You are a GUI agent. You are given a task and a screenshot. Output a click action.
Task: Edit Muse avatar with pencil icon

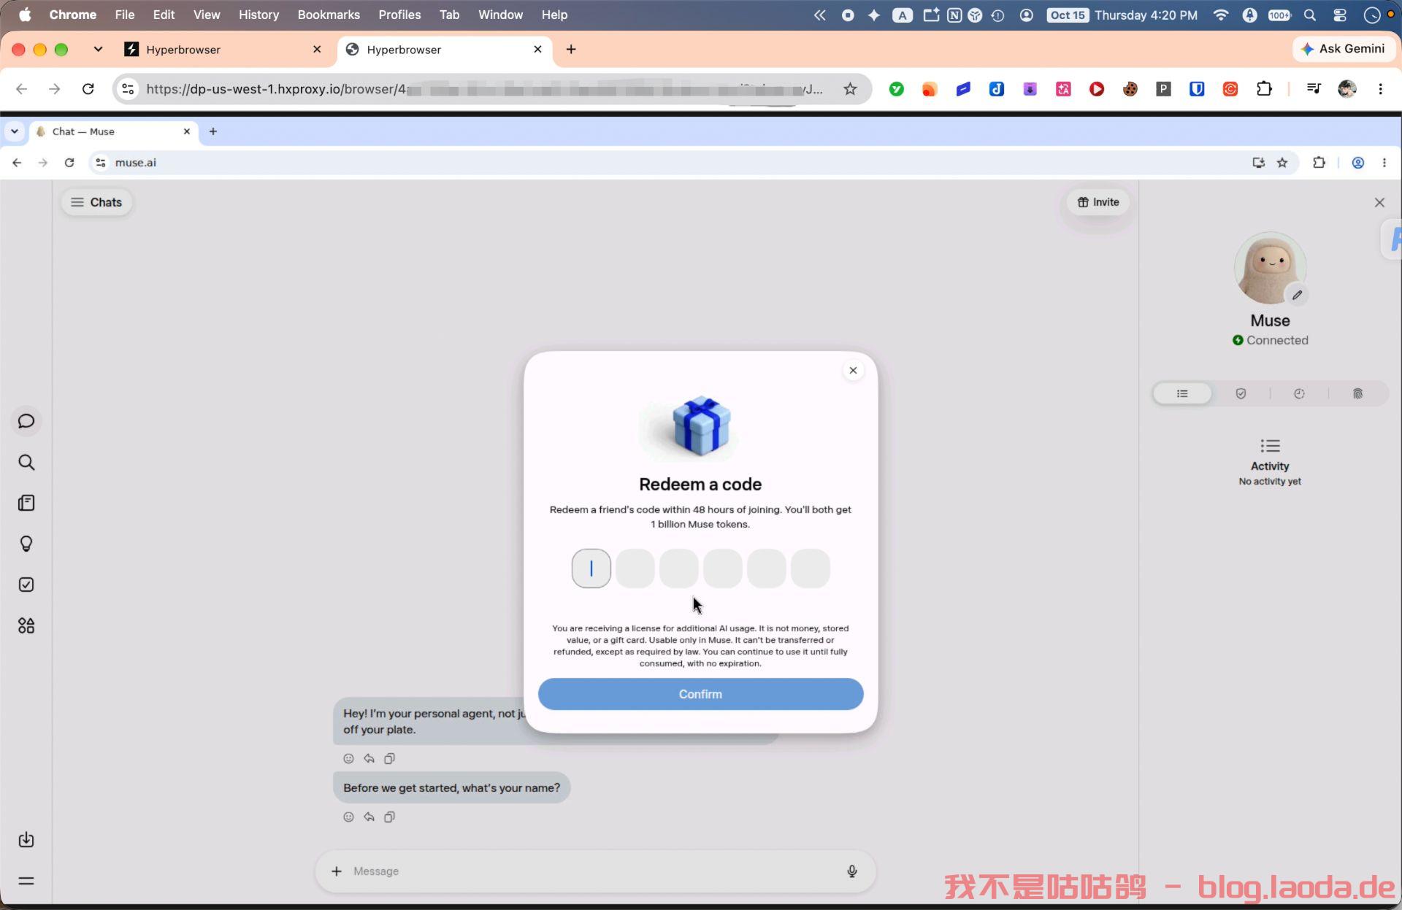[1297, 295]
